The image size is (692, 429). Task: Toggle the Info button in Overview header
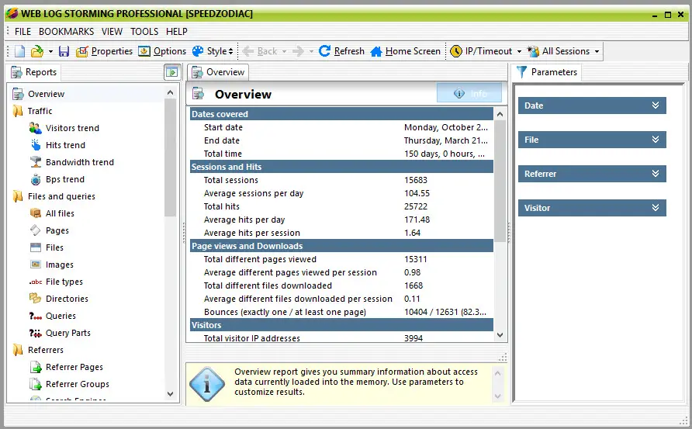click(x=469, y=93)
